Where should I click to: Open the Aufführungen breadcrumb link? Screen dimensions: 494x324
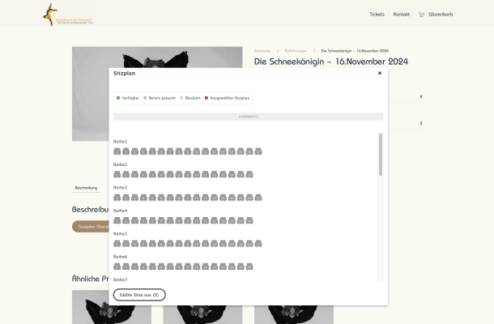[x=296, y=50]
